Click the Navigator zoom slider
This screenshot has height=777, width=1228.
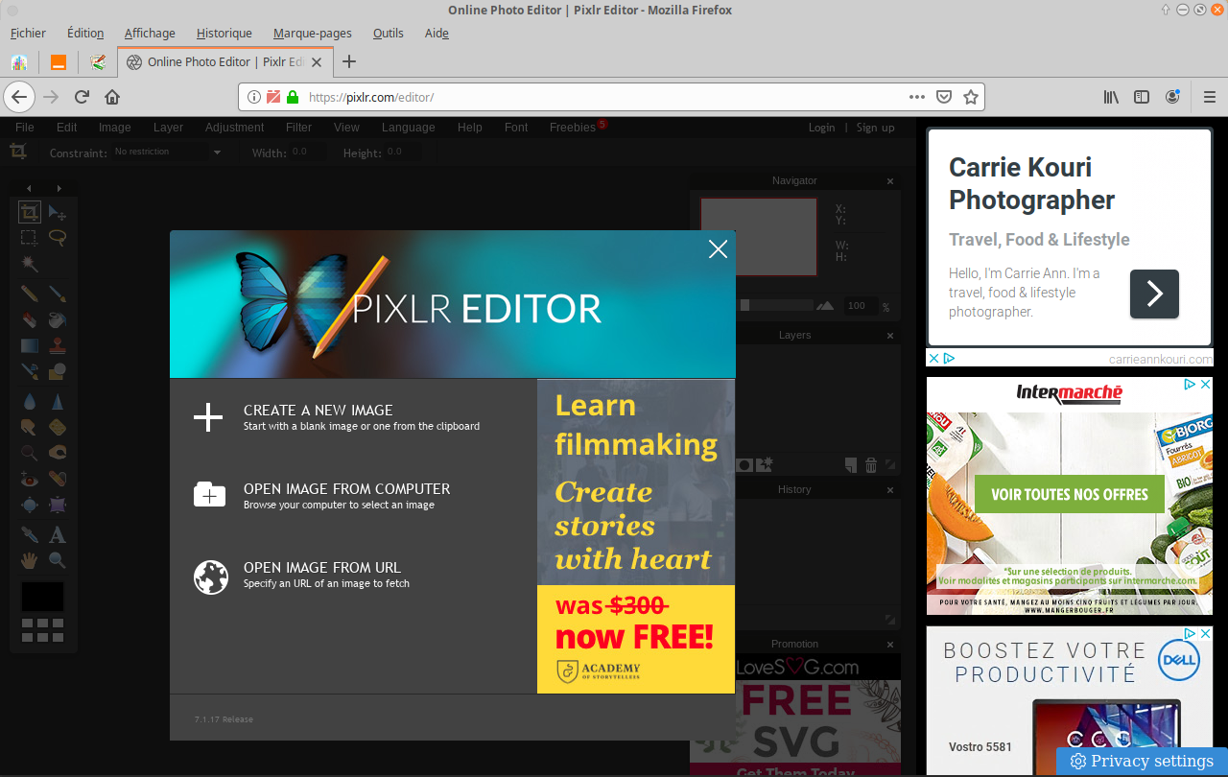click(x=777, y=306)
